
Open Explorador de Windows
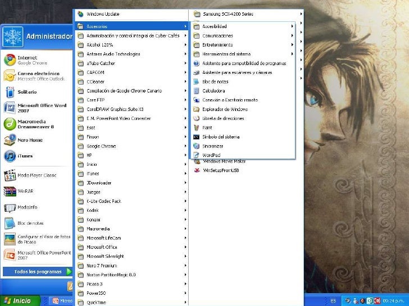point(225,109)
